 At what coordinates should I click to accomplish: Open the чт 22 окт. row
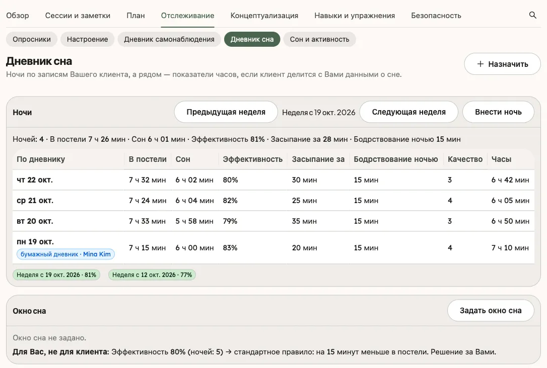[x=273, y=180]
